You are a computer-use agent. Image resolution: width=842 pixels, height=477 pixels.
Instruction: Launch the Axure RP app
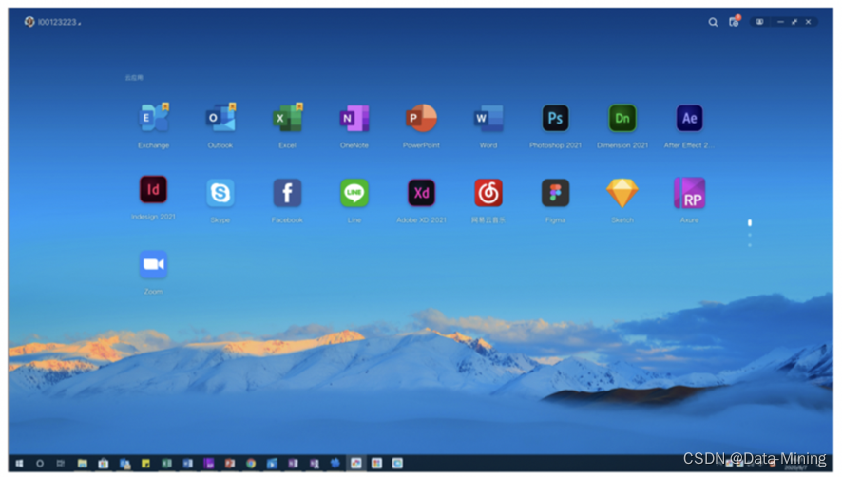tap(690, 193)
